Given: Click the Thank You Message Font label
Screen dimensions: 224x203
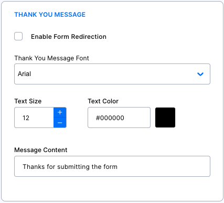Looking at the screenshot, I should 51,58.
